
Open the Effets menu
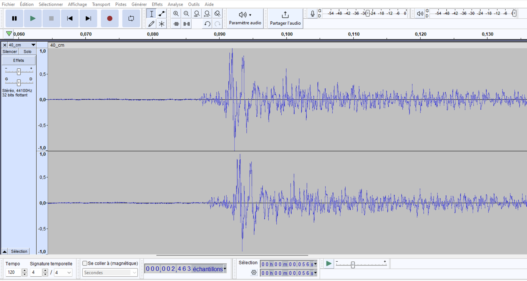157,4
